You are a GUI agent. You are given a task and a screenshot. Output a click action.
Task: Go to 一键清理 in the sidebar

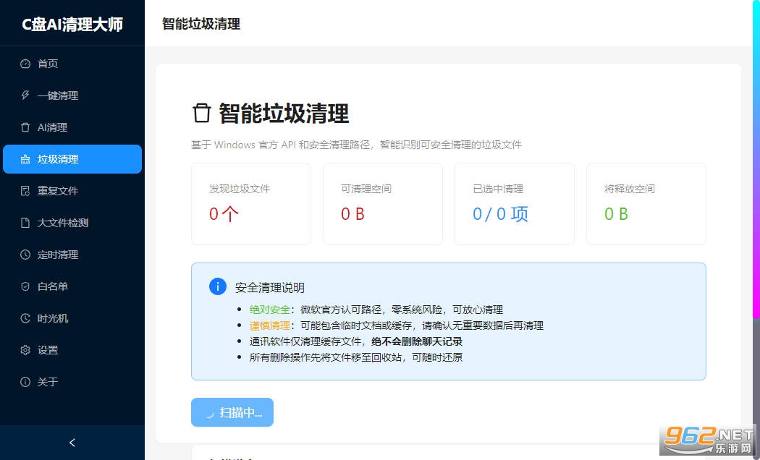point(72,95)
